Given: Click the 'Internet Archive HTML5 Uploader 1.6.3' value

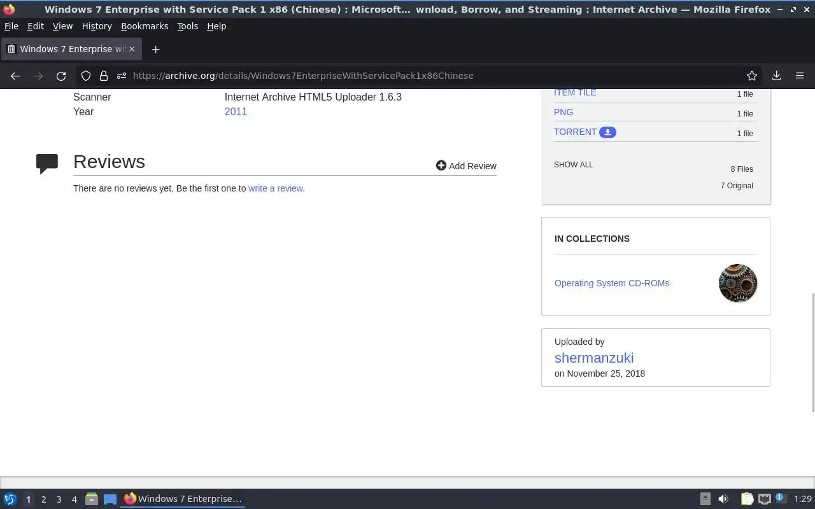Looking at the screenshot, I should click(313, 97).
